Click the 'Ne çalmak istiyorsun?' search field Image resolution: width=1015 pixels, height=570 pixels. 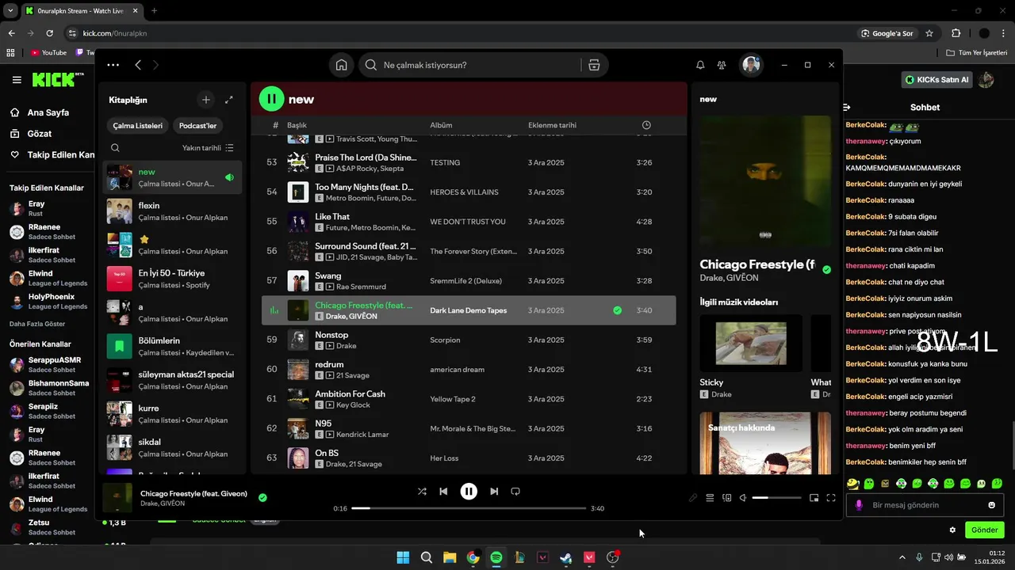[x=469, y=65]
